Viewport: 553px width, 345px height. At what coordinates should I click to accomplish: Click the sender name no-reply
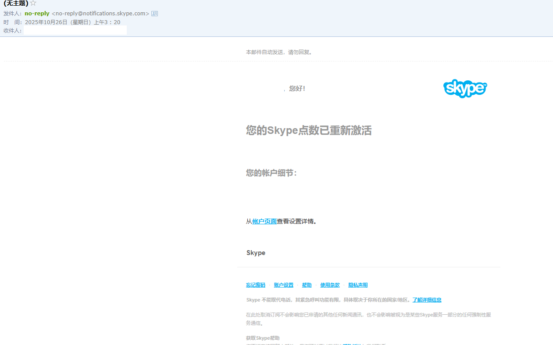tap(37, 14)
